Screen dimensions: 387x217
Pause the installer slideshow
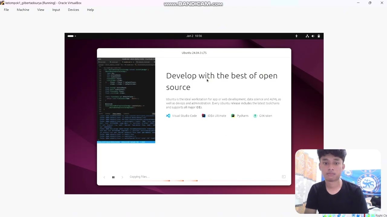[113, 177]
